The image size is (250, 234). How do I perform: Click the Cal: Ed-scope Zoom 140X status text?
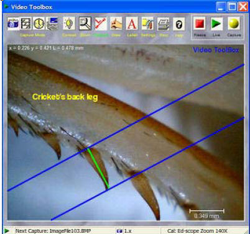[197, 231]
